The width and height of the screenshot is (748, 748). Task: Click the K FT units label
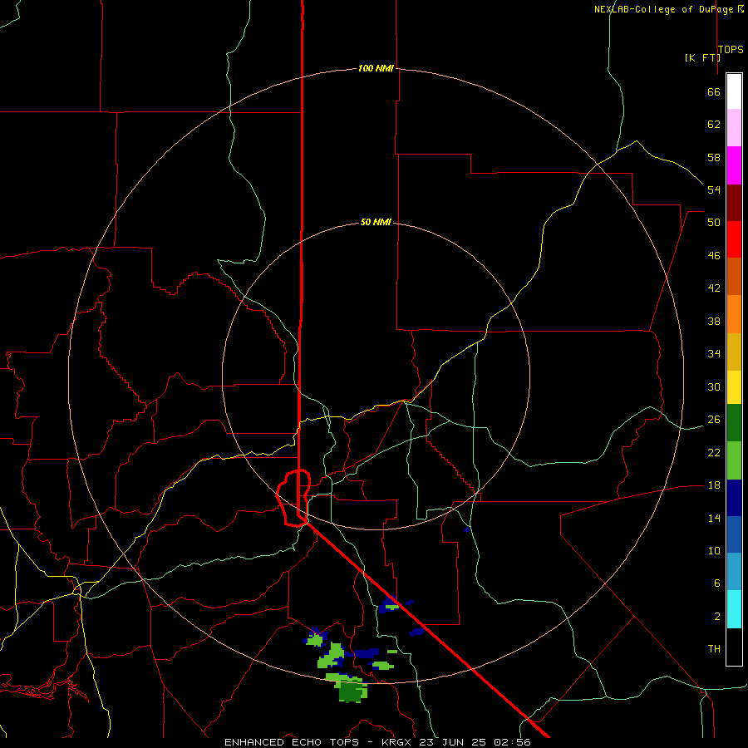(x=702, y=57)
